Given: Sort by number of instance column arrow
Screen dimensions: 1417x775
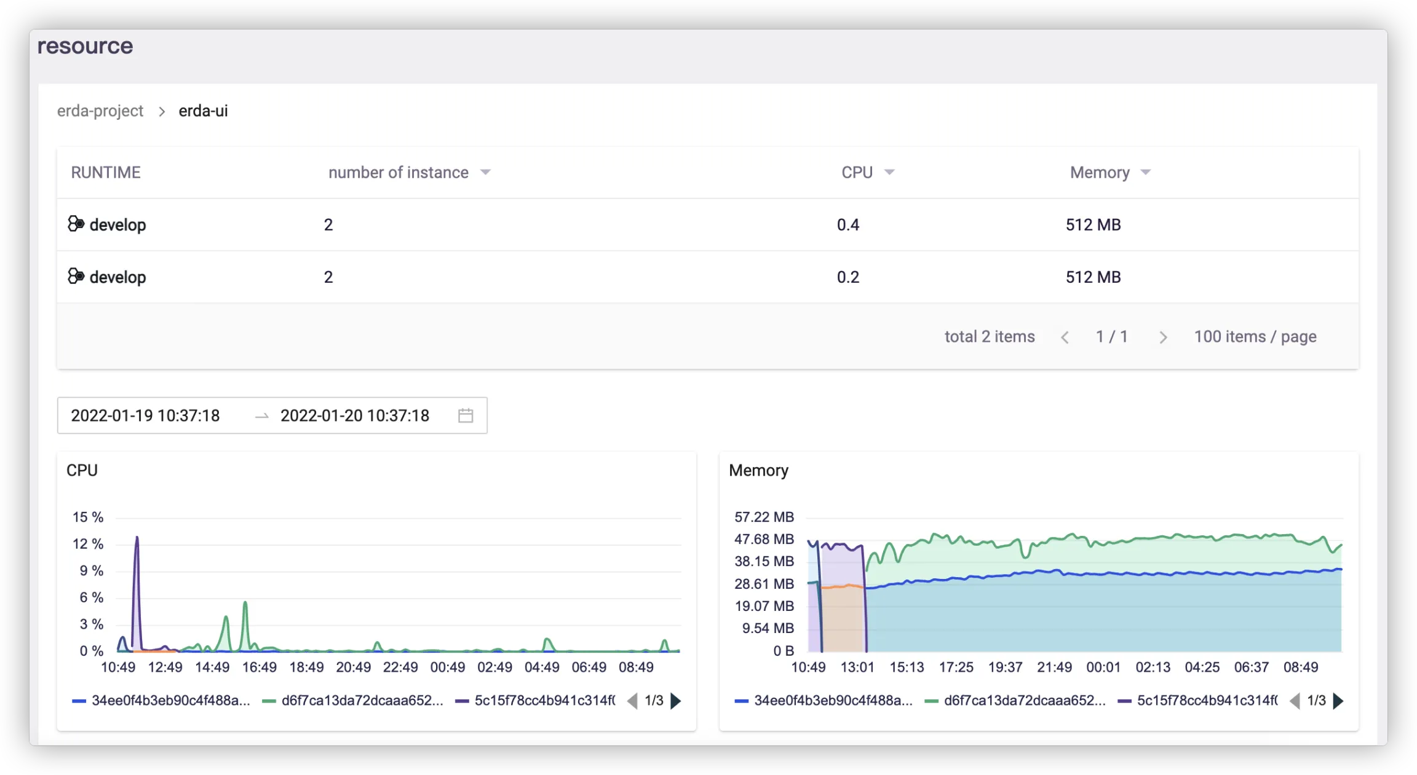Looking at the screenshot, I should [485, 172].
